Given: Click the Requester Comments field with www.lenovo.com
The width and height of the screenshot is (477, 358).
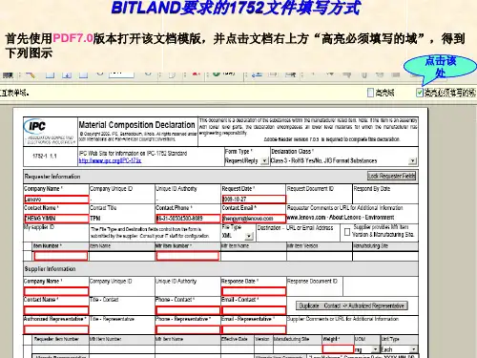Looking at the screenshot, I should tap(352, 218).
